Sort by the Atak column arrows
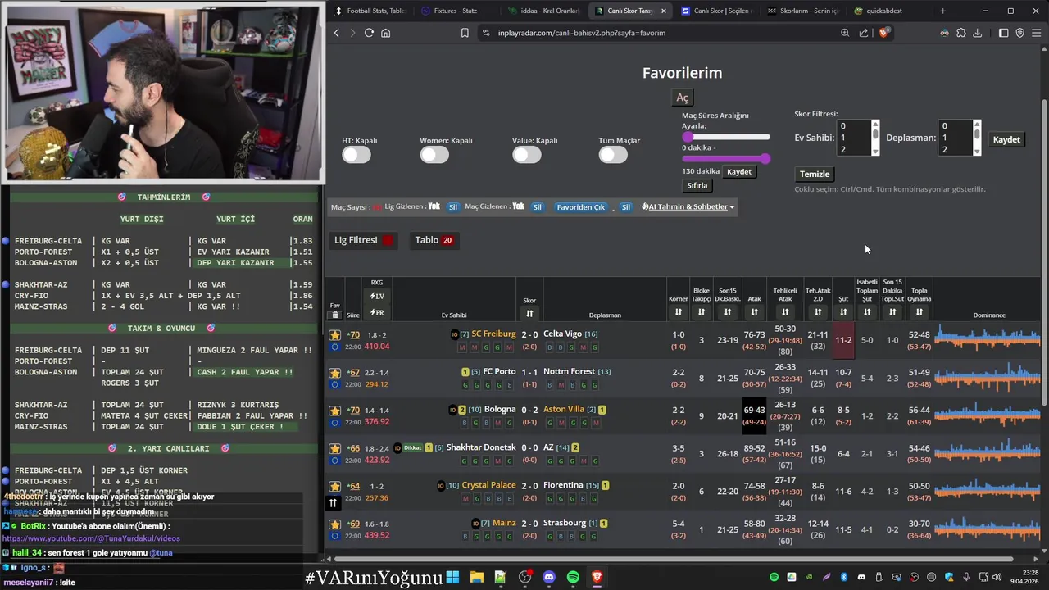Screen dimensions: 1049x590 [x=755, y=312]
